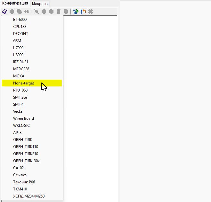
Task: Click the crossed-out gray toolbar icon
Action: coord(37,12)
